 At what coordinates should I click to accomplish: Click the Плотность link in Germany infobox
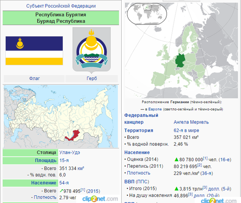coord(139,173)
